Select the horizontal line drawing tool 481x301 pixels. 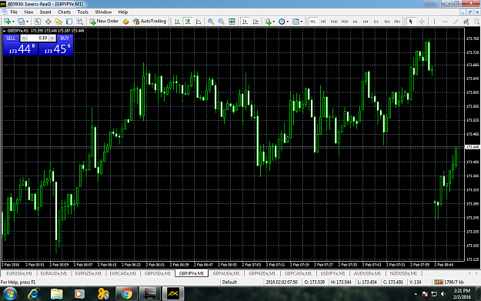coord(445,22)
